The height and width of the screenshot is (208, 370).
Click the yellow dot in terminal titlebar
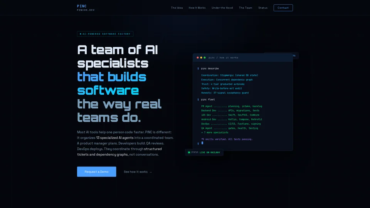pos(201,57)
